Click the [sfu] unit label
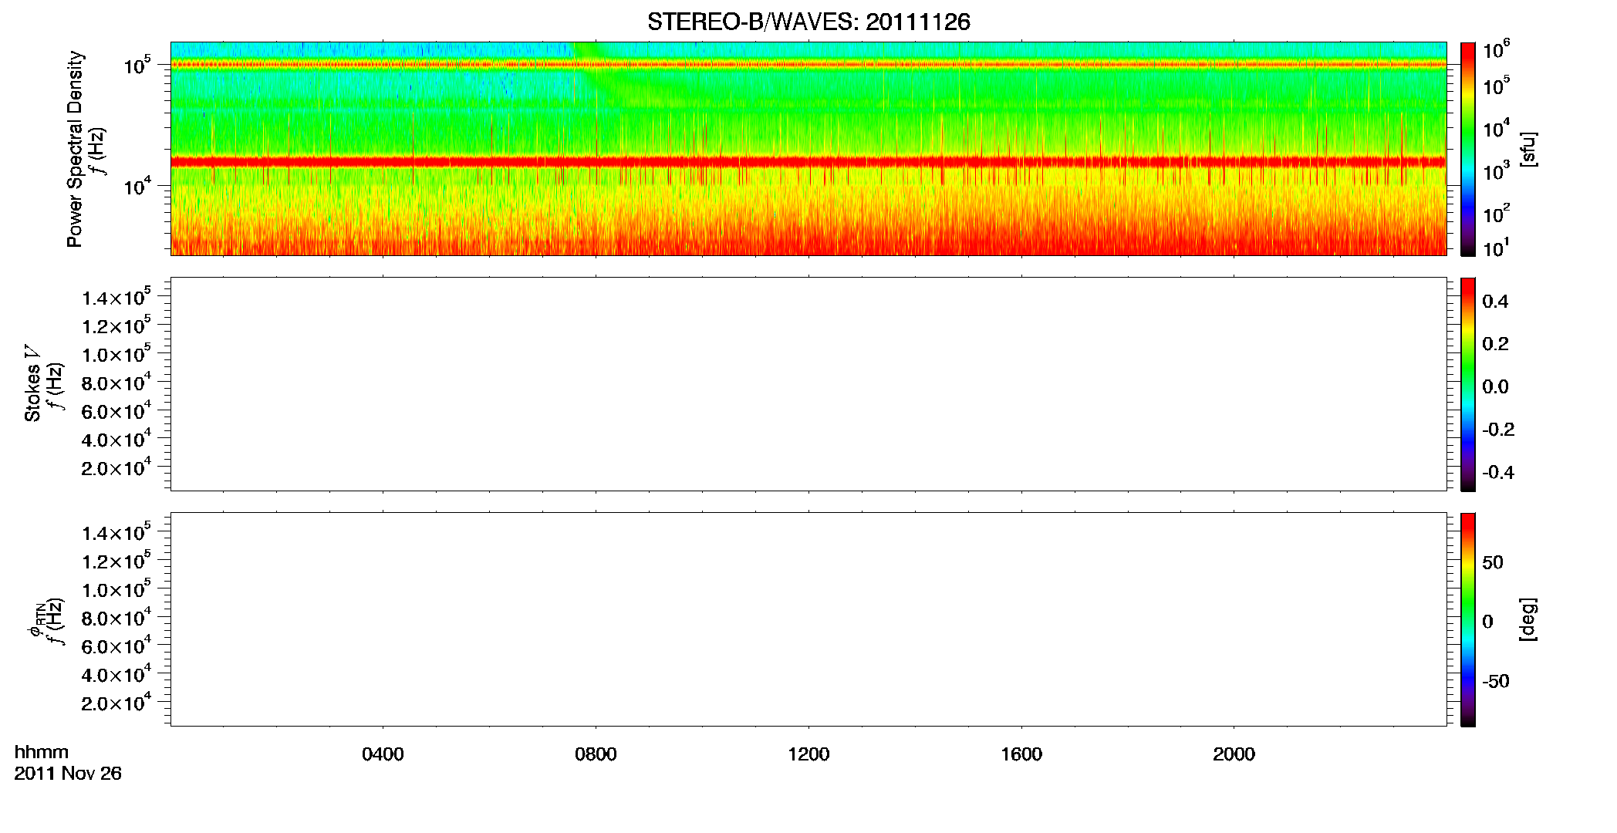Viewport: 1617px width, 833px height. 1528,149
